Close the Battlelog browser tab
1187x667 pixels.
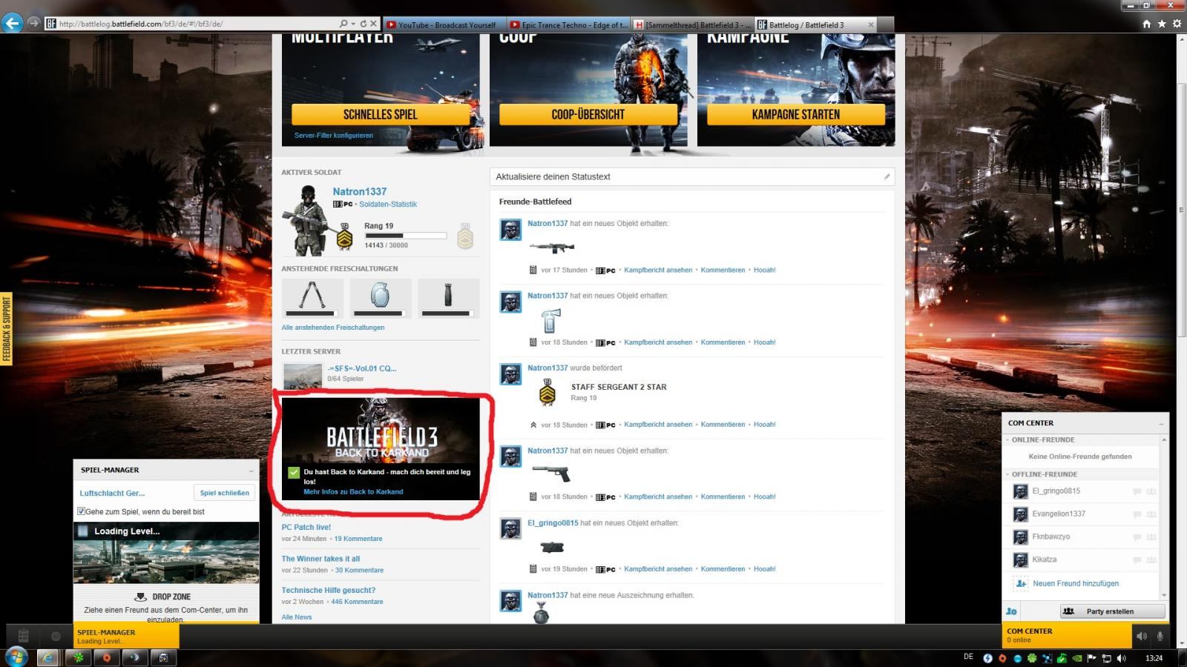(871, 24)
